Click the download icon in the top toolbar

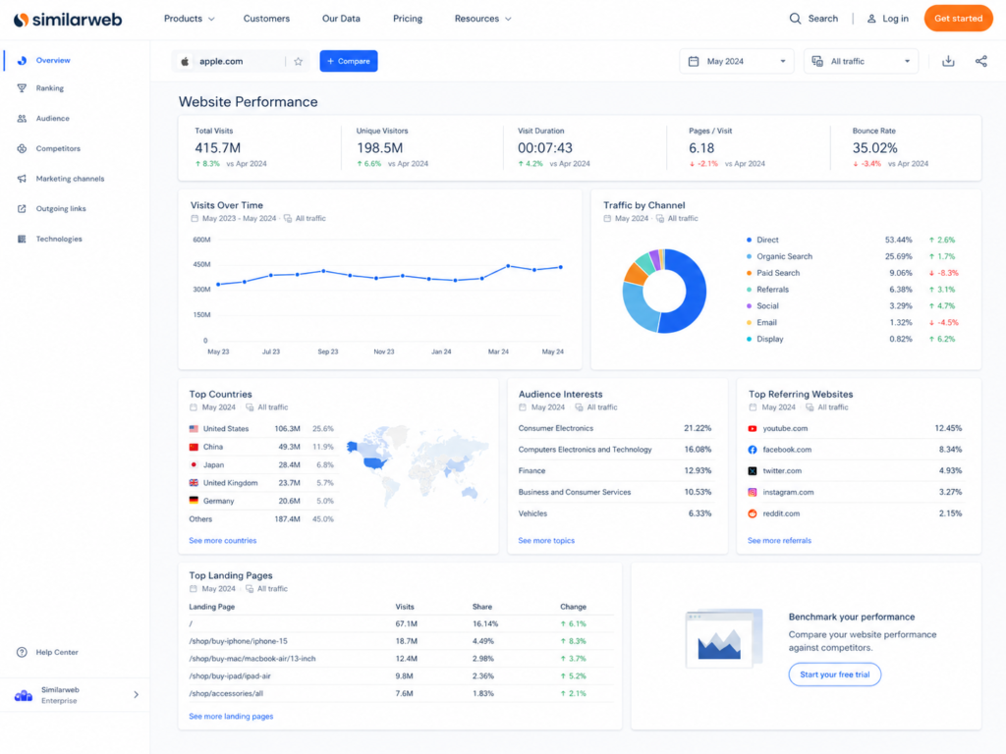(x=948, y=61)
